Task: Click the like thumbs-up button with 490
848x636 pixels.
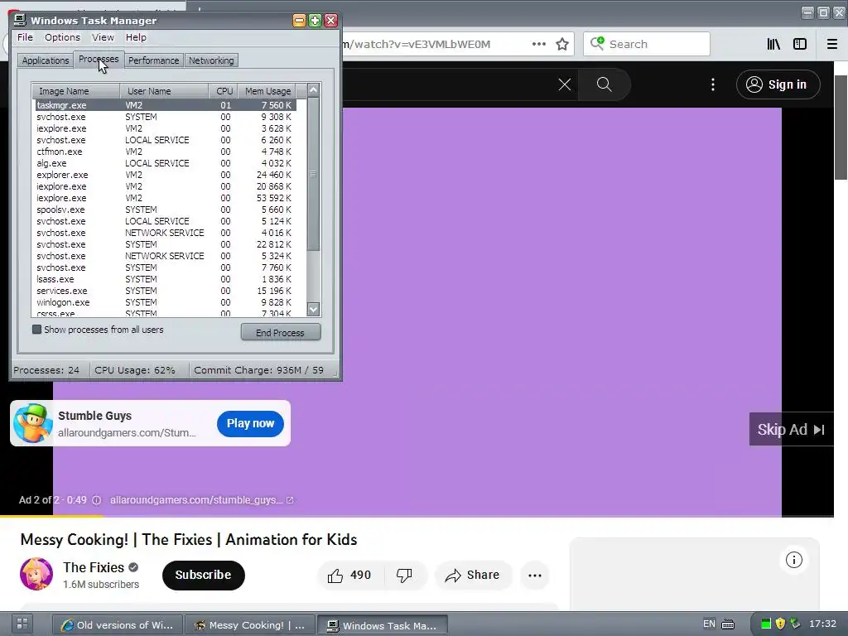Action: click(x=349, y=576)
